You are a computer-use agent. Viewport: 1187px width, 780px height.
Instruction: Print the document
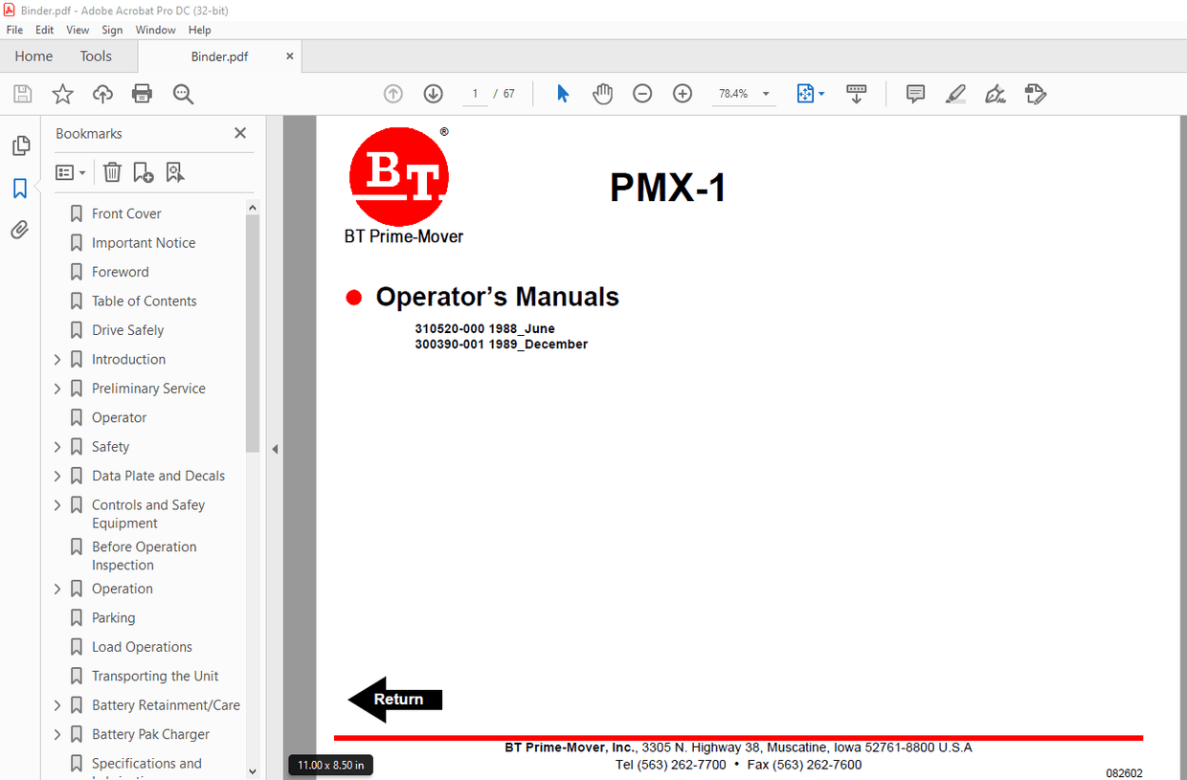click(142, 93)
